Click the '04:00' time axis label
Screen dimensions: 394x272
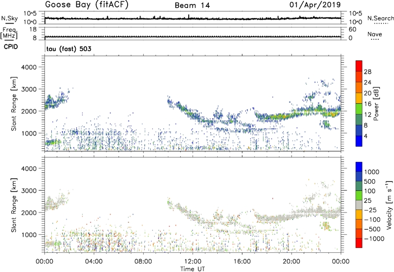(x=94, y=262)
